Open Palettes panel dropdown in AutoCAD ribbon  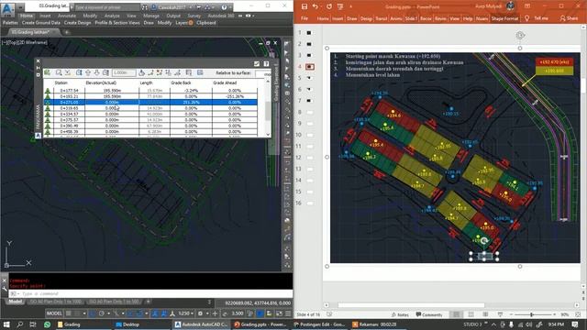[10, 23]
